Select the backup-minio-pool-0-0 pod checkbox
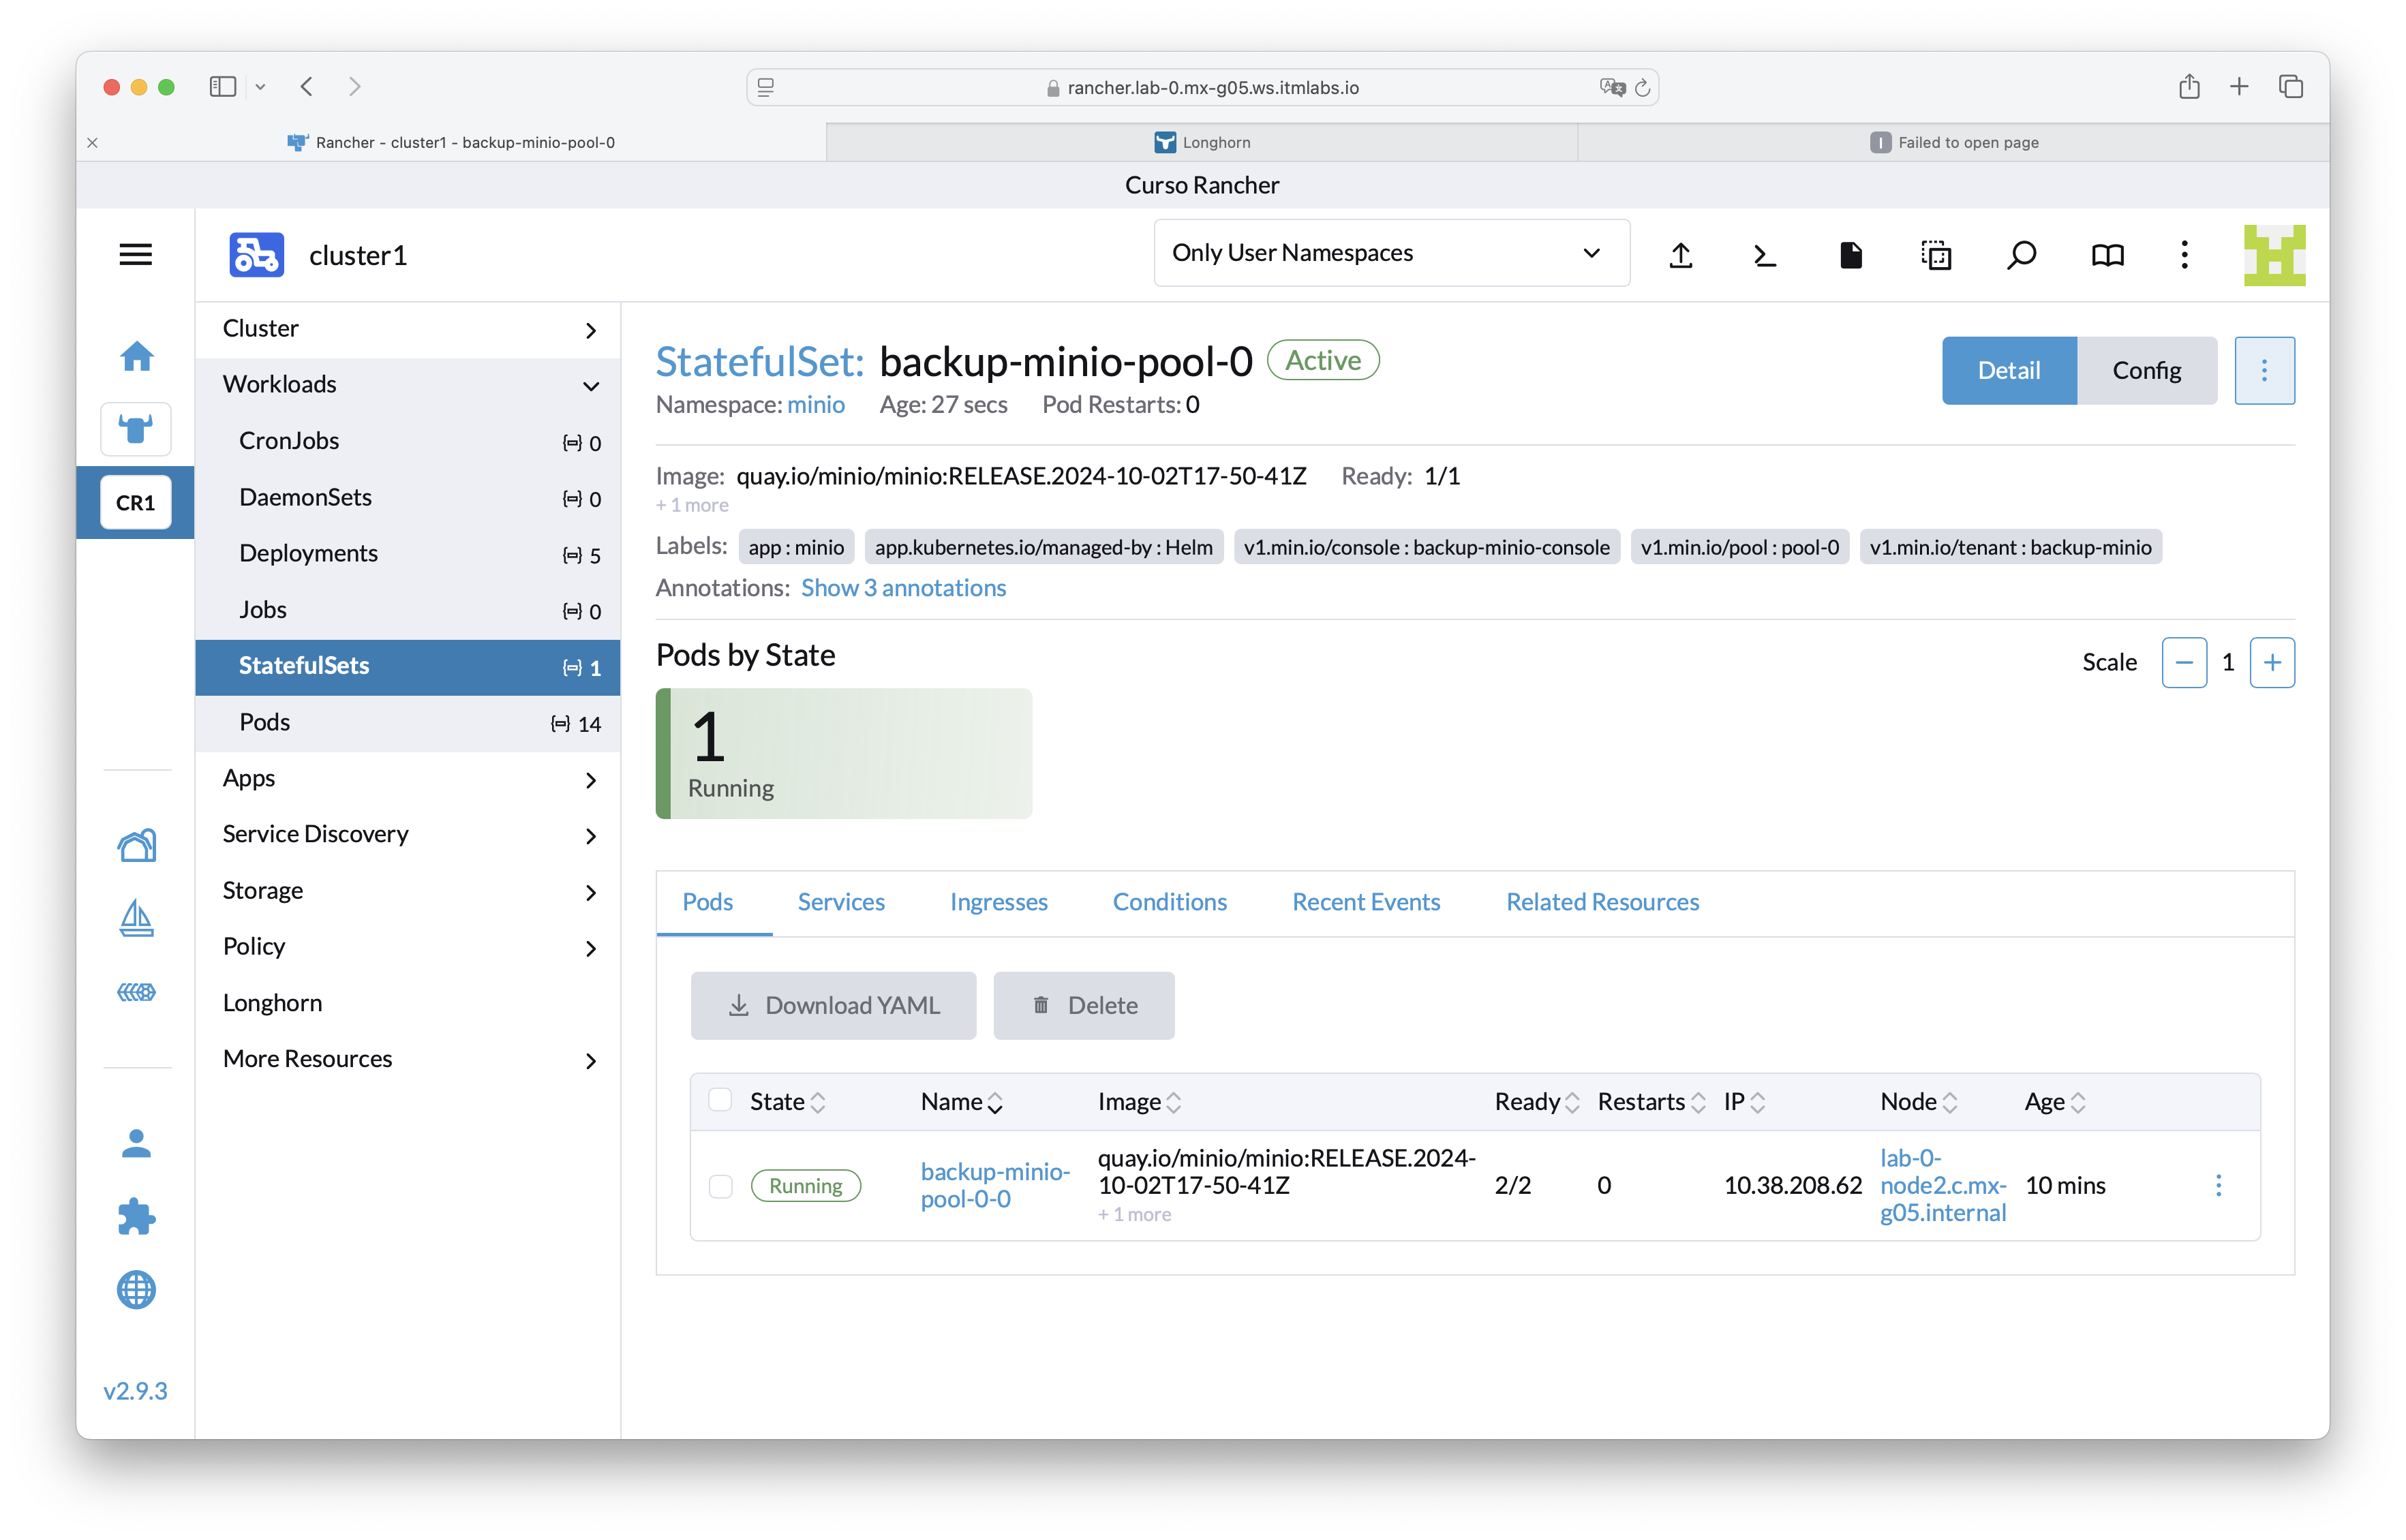Viewport: 2406px width, 1540px height. [x=720, y=1186]
